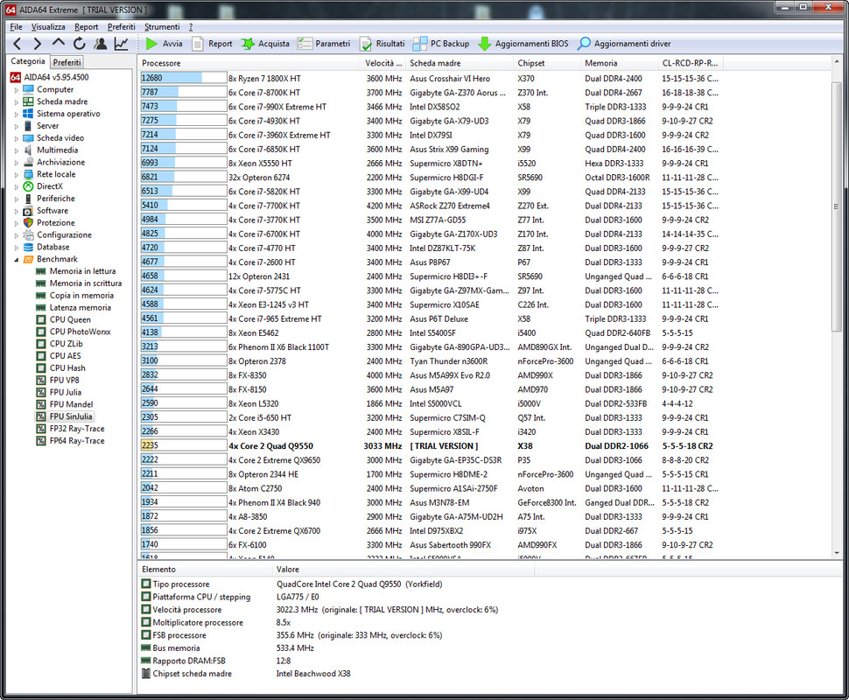Click AIDA64 v5.95.4500 root node
The height and width of the screenshot is (700, 849).
click(56, 77)
